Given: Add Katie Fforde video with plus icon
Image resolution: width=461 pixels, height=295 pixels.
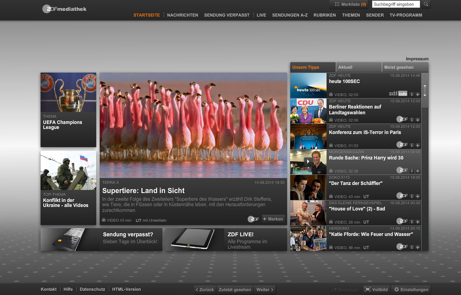Looking at the screenshot, I should [417, 248].
